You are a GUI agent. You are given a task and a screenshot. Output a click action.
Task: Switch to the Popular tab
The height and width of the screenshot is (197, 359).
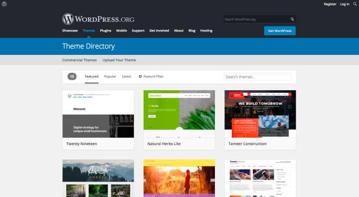110,76
